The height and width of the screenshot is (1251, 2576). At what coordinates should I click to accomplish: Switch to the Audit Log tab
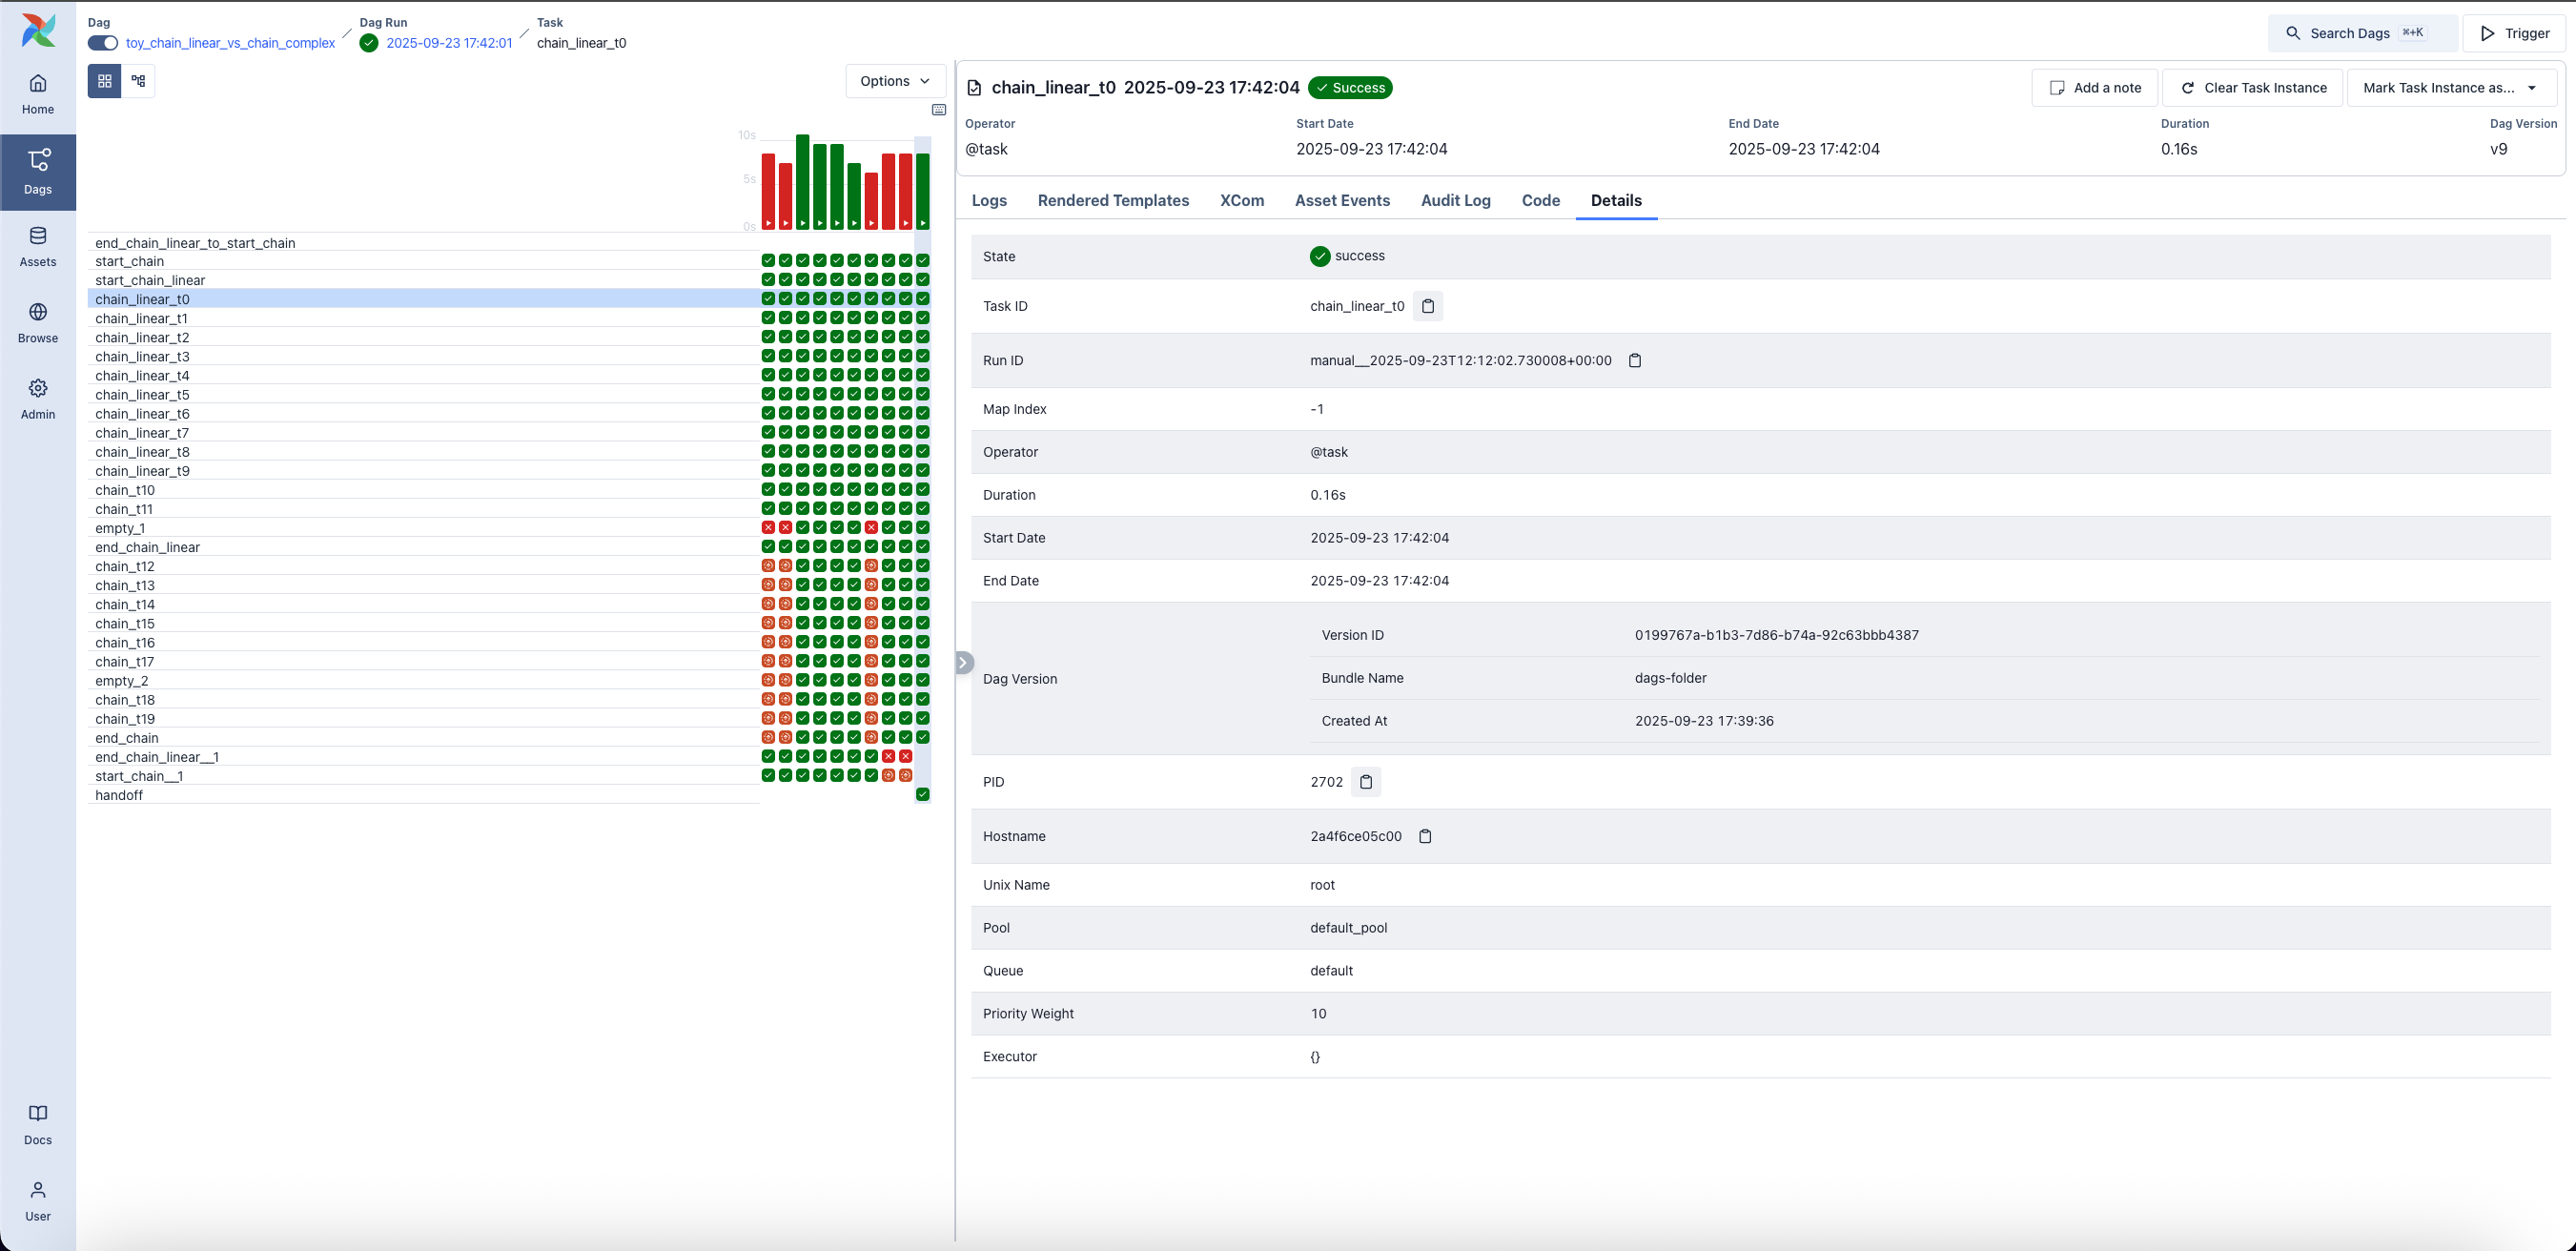[x=1455, y=200]
